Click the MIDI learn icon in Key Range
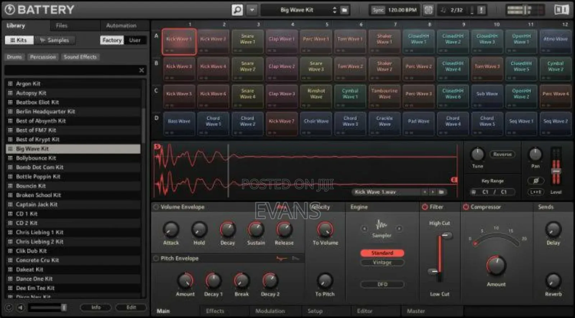Screen dimensions: 575x318 pyautogui.click(x=474, y=192)
